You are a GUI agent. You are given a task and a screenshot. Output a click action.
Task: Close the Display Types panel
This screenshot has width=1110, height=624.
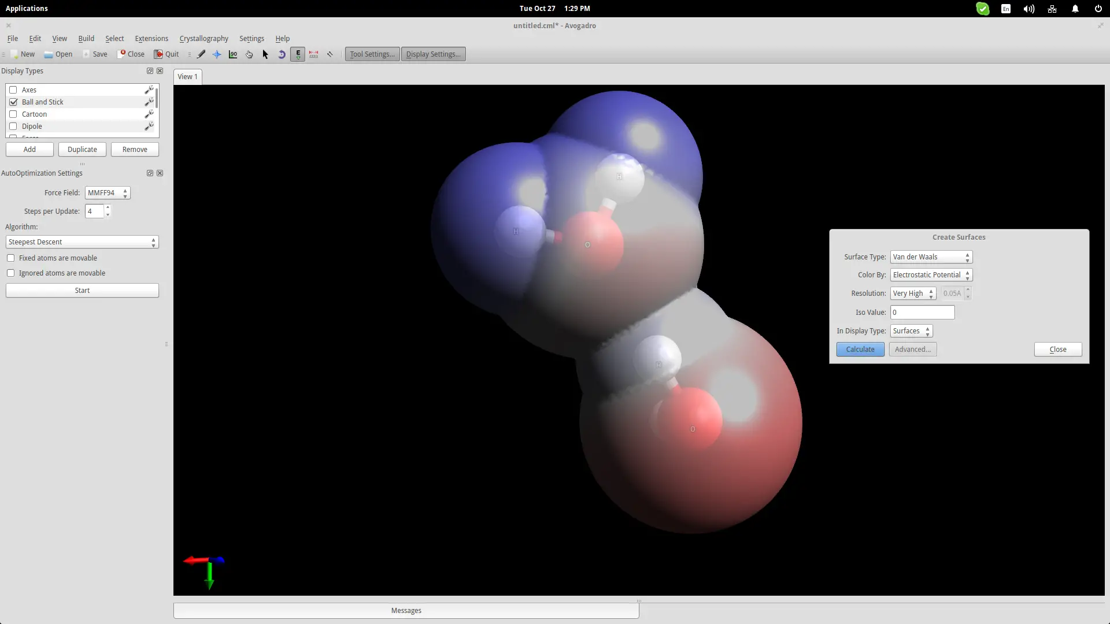click(x=160, y=71)
